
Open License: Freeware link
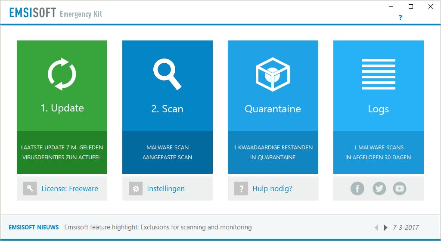(70, 188)
